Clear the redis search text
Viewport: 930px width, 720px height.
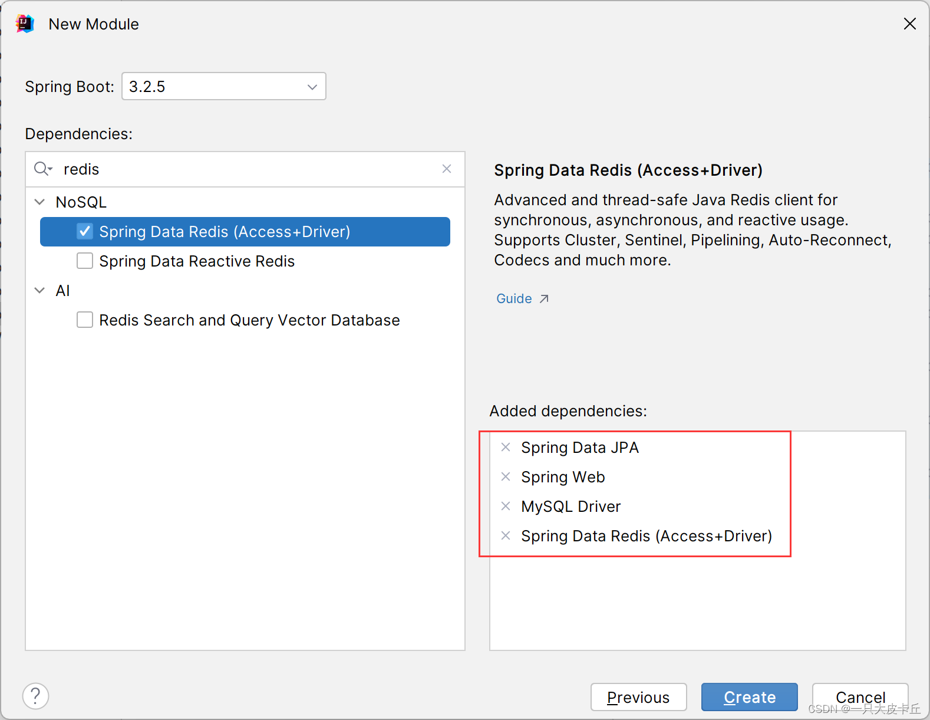click(447, 169)
